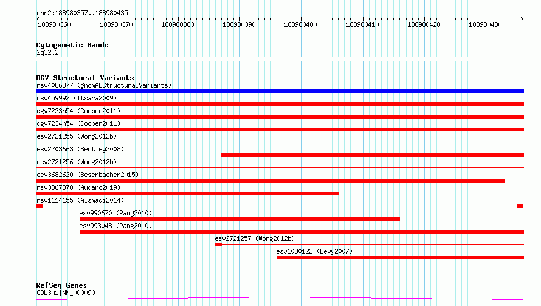Click the 2q32.2 band label
Image resolution: width=541 pixels, height=306 pixels.
tap(47, 52)
